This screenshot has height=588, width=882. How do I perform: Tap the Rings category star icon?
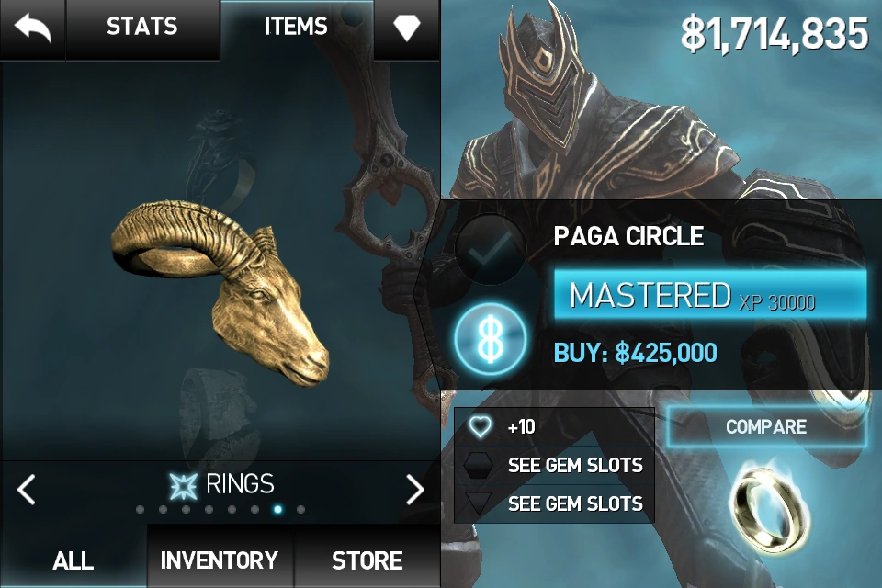[x=184, y=485]
